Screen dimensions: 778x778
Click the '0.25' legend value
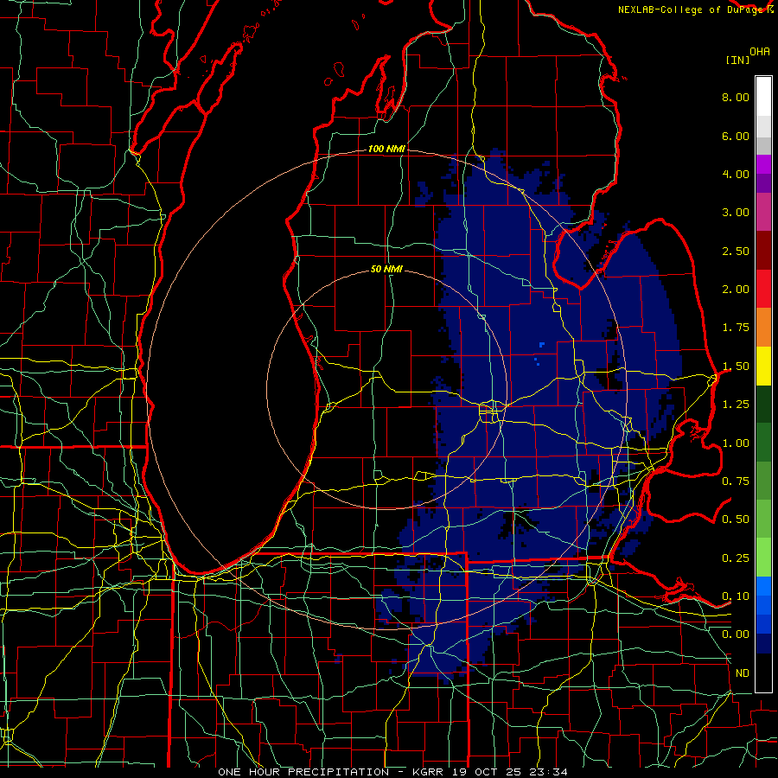coord(736,558)
